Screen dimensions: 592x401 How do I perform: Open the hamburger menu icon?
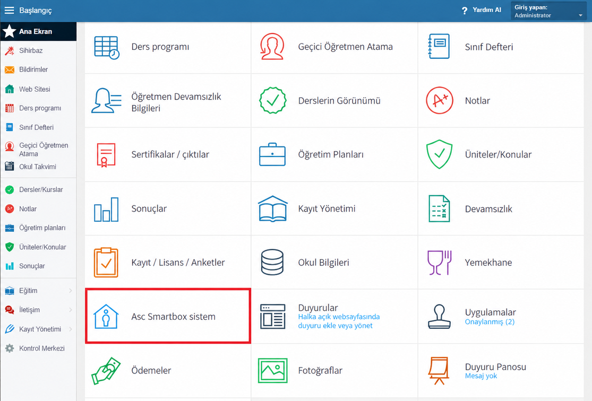point(9,10)
